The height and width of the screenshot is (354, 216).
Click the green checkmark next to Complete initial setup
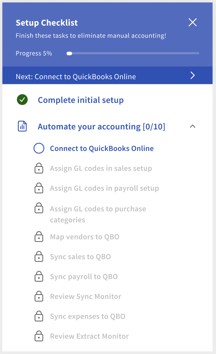(22, 100)
